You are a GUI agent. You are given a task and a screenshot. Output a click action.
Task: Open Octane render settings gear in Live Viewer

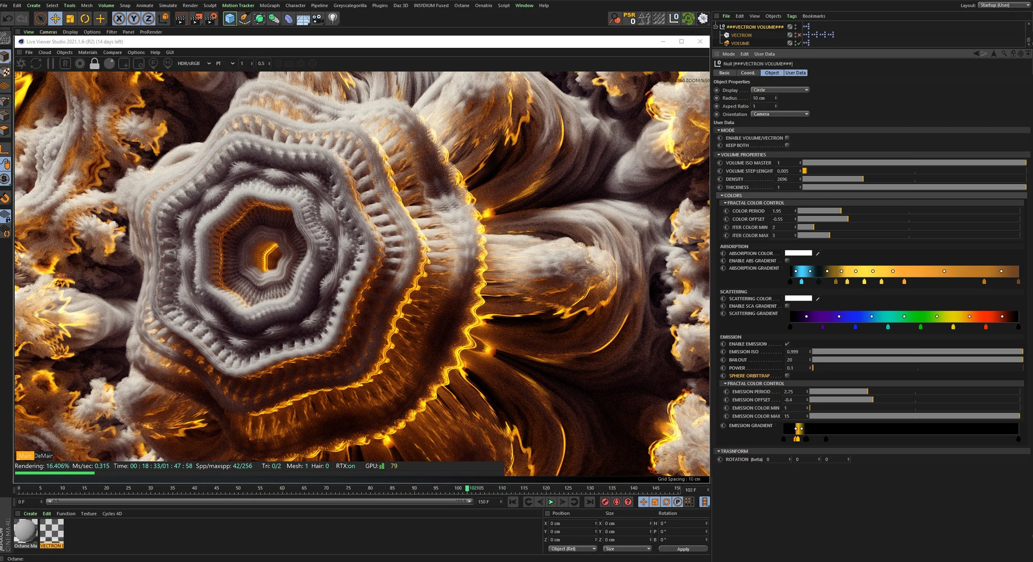pyautogui.click(x=80, y=64)
